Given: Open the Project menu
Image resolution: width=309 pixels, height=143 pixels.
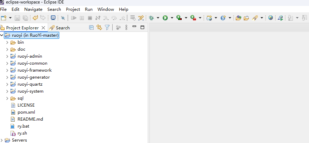Looking at the screenshot, I should point(73,9).
